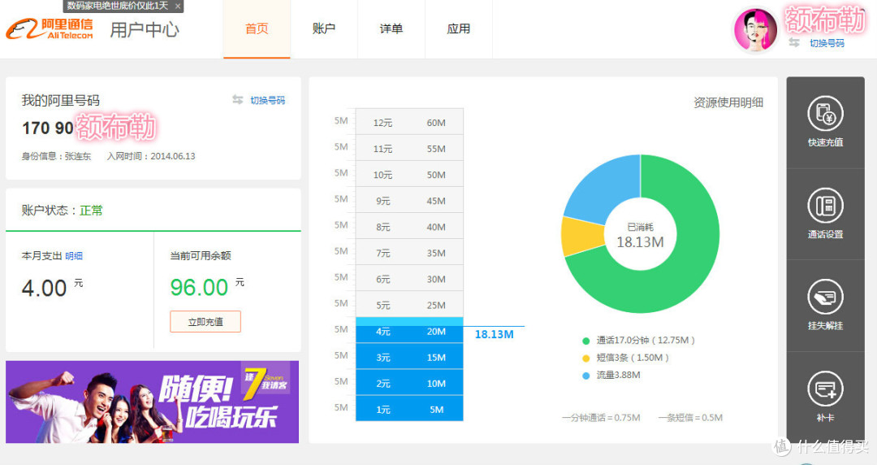Click the yellow SMS segment of donut chart
Viewport: 877px width, 465px height.
tap(581, 236)
